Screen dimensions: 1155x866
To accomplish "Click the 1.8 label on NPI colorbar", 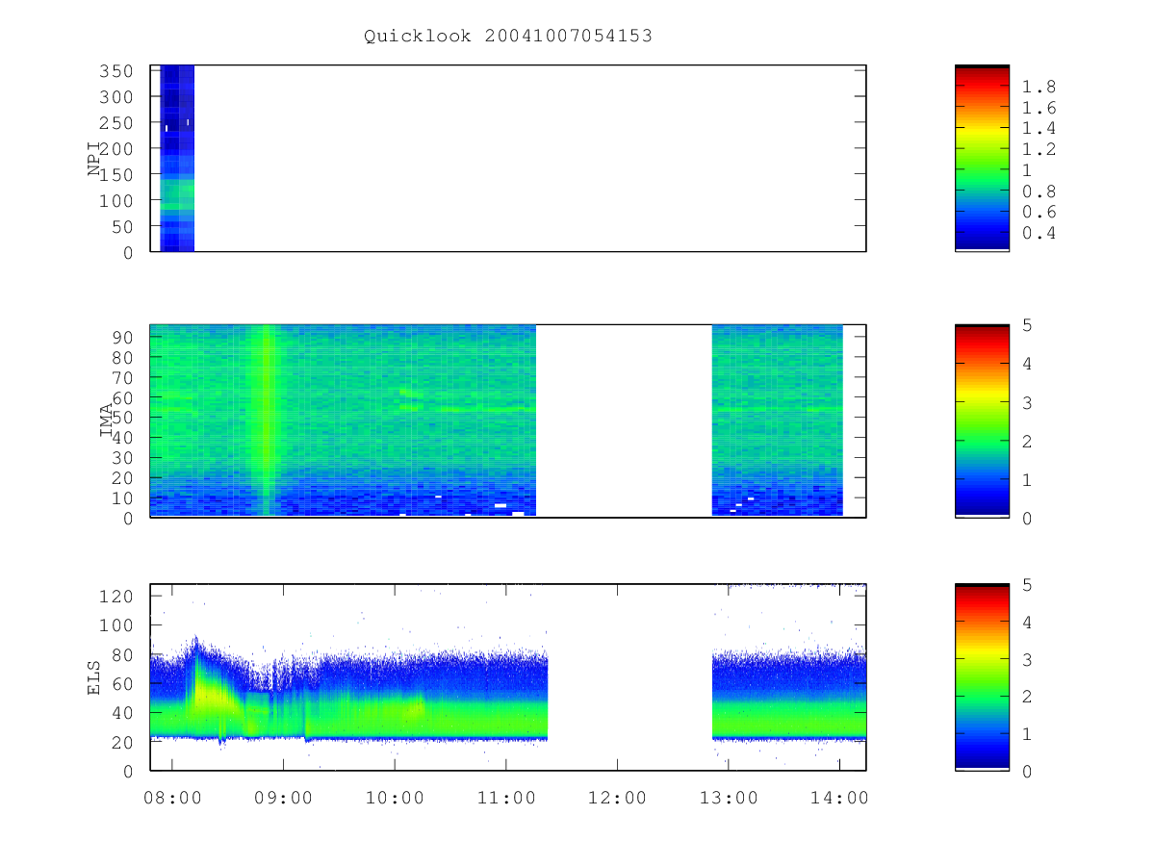I will [1039, 87].
